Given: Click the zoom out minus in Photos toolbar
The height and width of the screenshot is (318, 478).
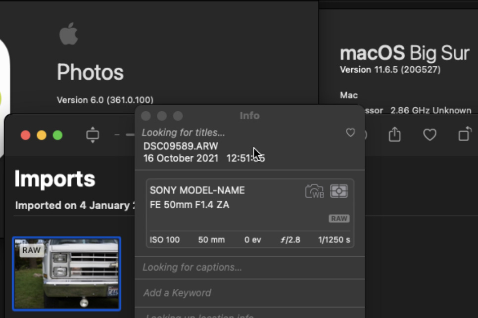Looking at the screenshot, I should [x=117, y=135].
